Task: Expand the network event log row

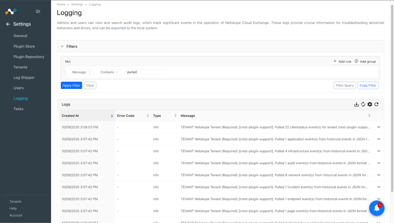Action: click(x=379, y=175)
